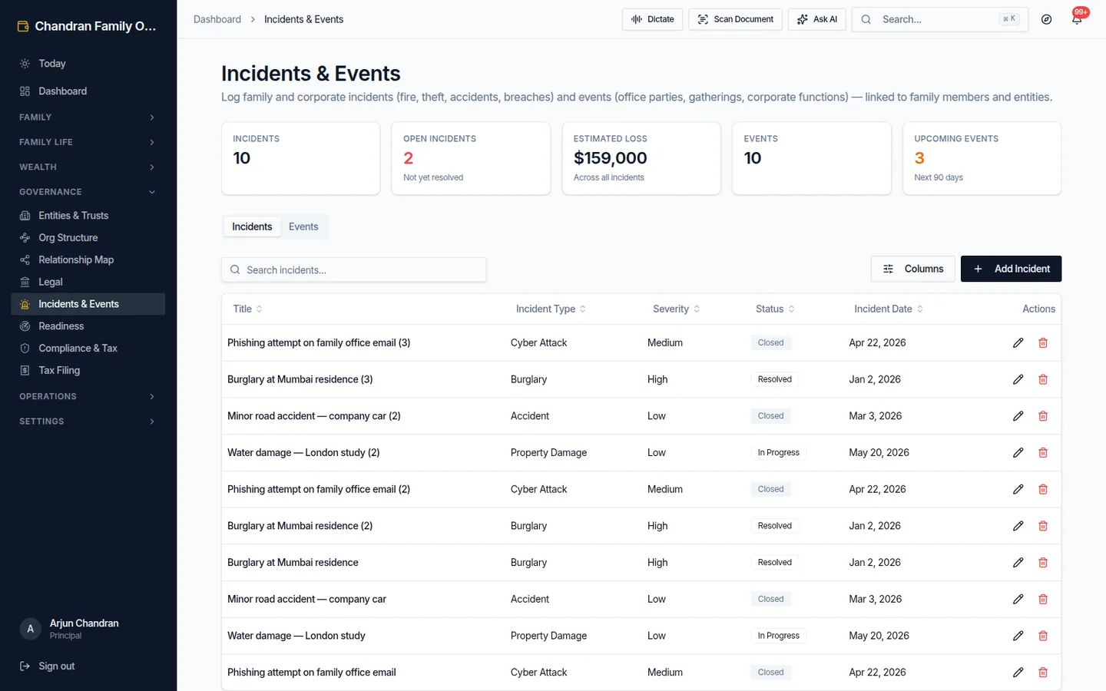Edit Burglary at Mumbai residence (3) row
Screen dimensions: 1106x691
[1018, 379]
